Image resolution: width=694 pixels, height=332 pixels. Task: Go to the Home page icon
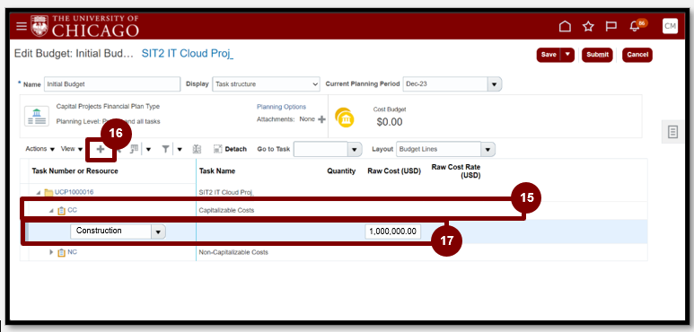565,27
